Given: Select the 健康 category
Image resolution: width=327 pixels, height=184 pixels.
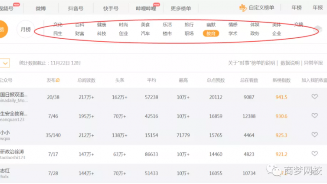Looking at the screenshot, I should 101,25.
